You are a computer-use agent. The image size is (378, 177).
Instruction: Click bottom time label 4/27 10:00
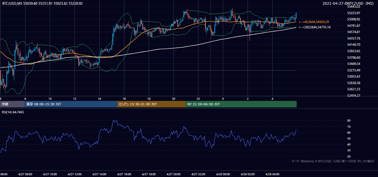pos(50,174)
